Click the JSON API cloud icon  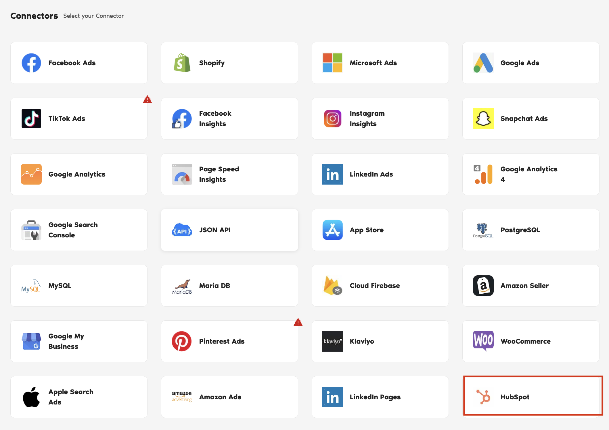(x=182, y=230)
